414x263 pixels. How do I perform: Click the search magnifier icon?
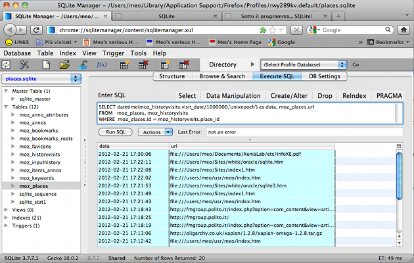pyautogui.click(x=388, y=30)
